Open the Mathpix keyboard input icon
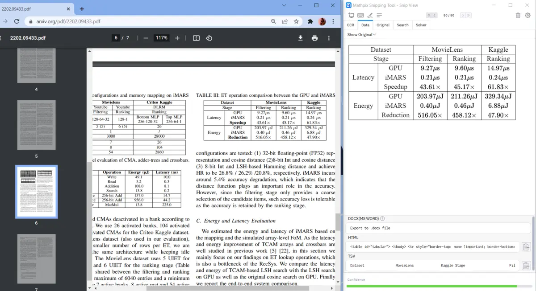 tap(360, 15)
